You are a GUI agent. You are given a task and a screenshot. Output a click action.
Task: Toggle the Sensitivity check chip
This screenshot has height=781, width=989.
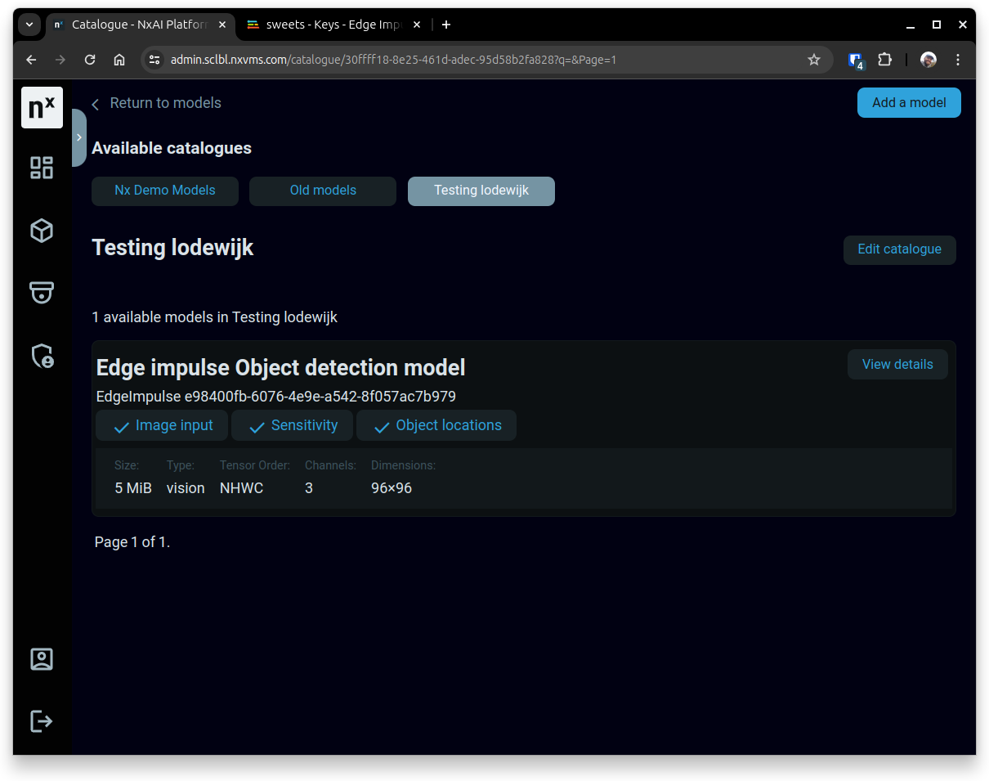pyautogui.click(x=293, y=425)
